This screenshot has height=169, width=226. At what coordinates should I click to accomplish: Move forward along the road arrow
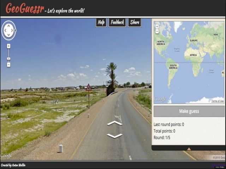pyautogui.click(x=115, y=123)
